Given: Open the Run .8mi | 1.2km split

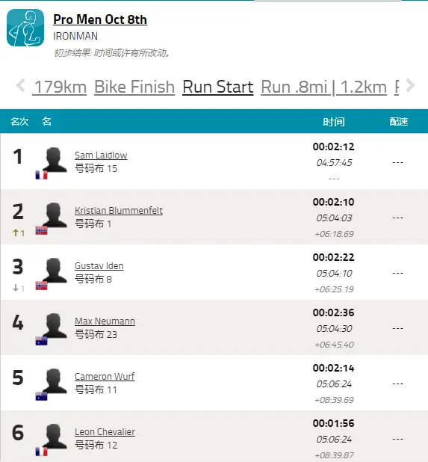Looking at the screenshot, I should point(323,87).
